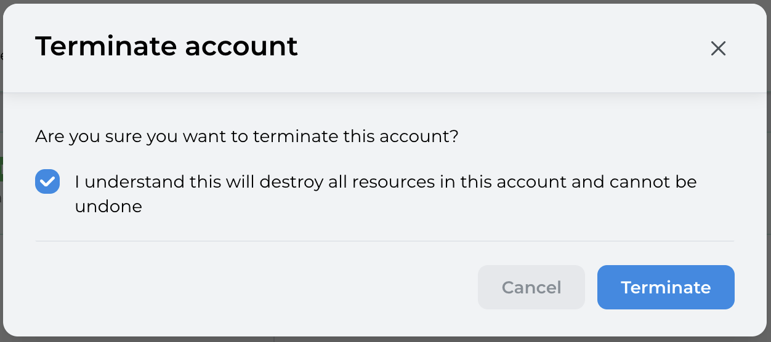Click the checked tick icon beside 'I understand'
Screen dimensions: 771x342
coord(47,182)
